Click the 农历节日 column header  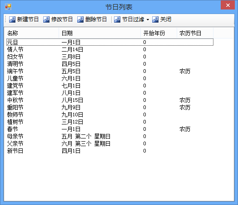point(195,33)
